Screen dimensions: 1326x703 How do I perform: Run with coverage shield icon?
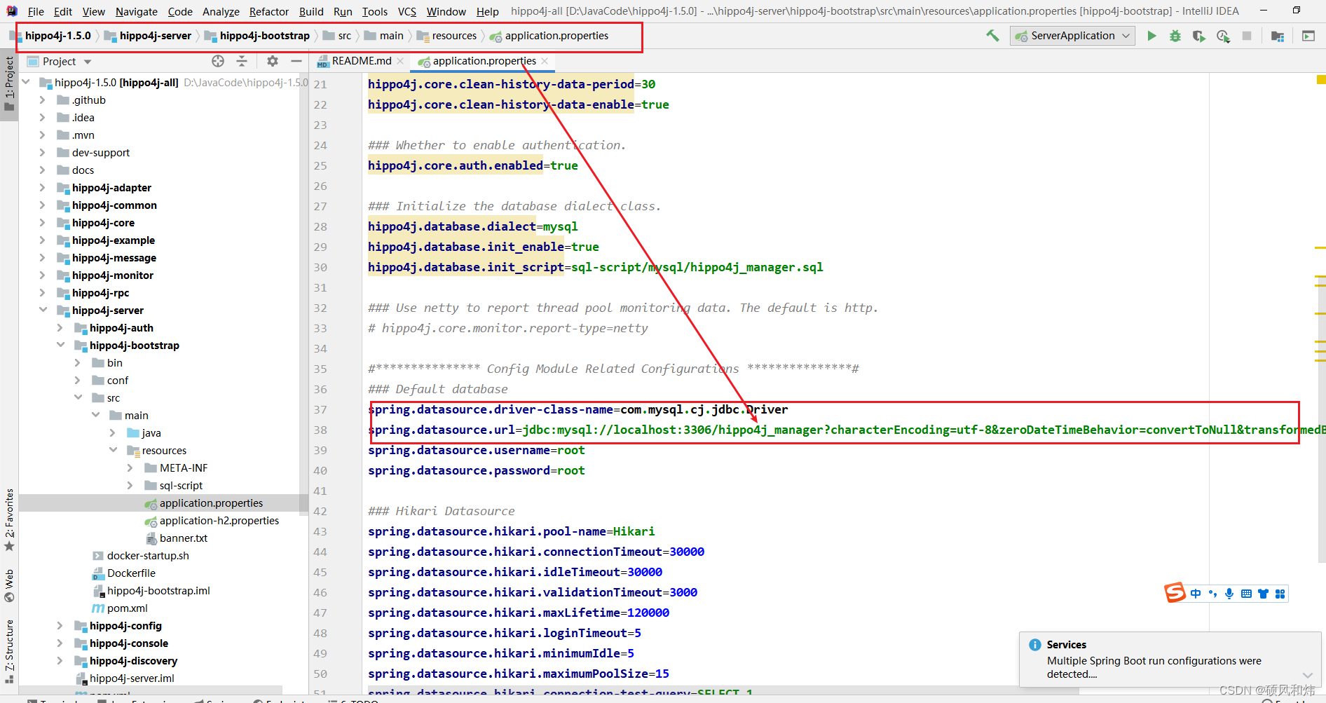tap(1199, 36)
